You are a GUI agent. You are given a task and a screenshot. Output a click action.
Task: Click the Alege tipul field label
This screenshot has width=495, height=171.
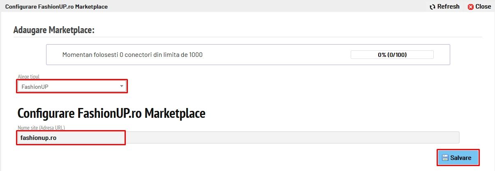point(29,76)
